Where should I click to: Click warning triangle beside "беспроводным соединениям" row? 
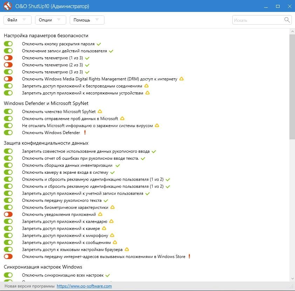(146, 86)
